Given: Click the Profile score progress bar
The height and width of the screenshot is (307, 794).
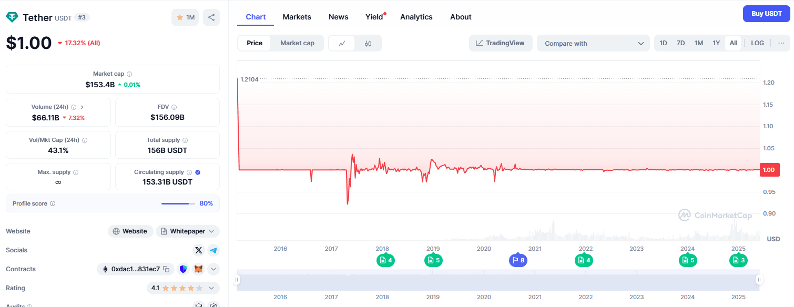Looking at the screenshot, I should [x=179, y=203].
